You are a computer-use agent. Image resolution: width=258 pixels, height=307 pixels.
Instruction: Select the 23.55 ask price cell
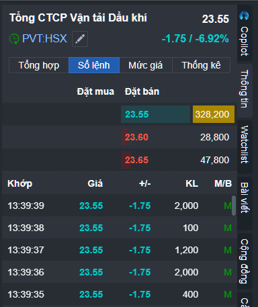155,114
